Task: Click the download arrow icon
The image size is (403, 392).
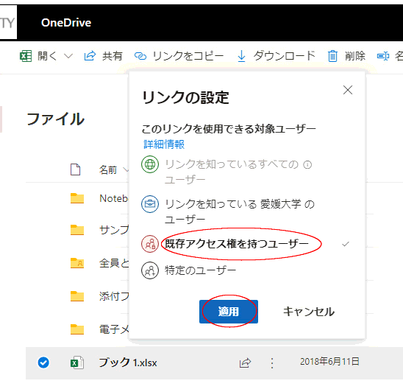Action: click(x=241, y=56)
